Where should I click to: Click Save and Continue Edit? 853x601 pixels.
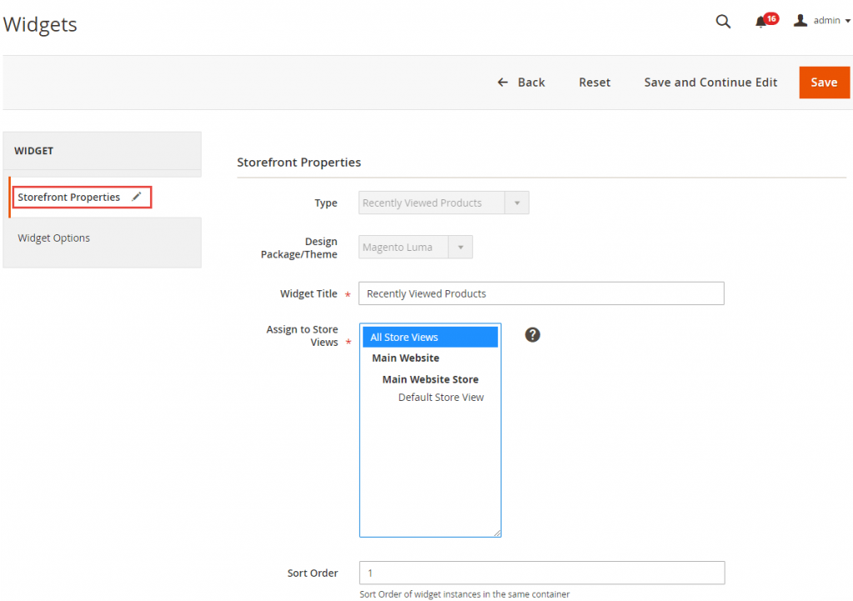coord(711,83)
